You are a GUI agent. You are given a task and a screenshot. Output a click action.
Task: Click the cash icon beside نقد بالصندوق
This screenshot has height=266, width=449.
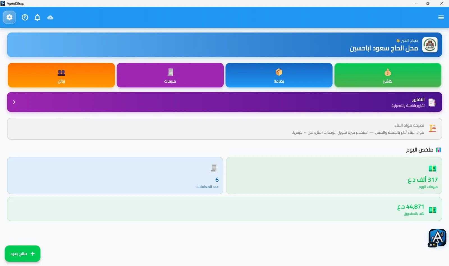(x=432, y=210)
